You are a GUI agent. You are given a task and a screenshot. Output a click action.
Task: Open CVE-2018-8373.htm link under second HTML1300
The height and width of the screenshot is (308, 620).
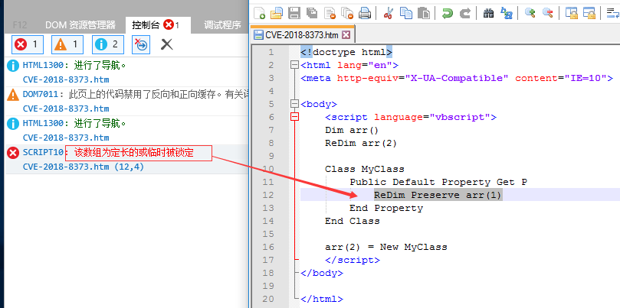click(x=66, y=138)
